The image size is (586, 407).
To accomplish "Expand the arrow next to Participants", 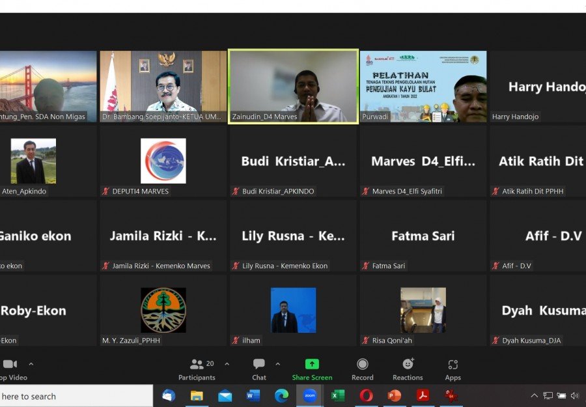I will (x=227, y=364).
